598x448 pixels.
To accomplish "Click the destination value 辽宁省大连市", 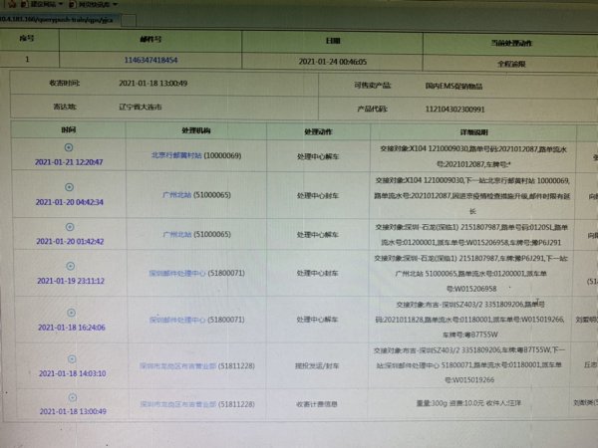I will coord(140,108).
